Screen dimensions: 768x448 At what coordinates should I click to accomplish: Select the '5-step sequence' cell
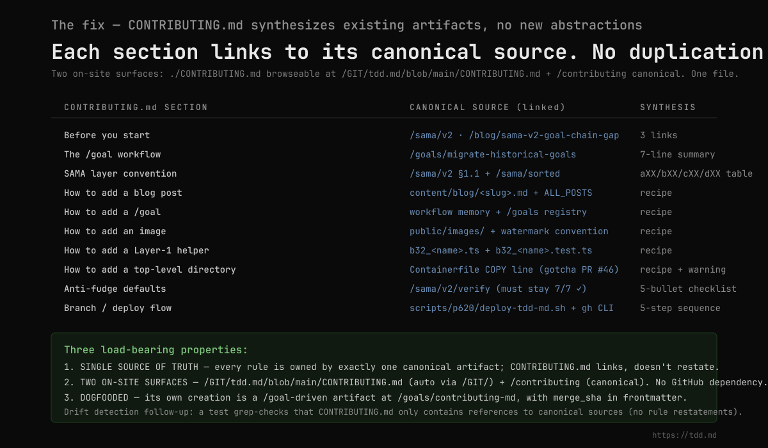680,308
